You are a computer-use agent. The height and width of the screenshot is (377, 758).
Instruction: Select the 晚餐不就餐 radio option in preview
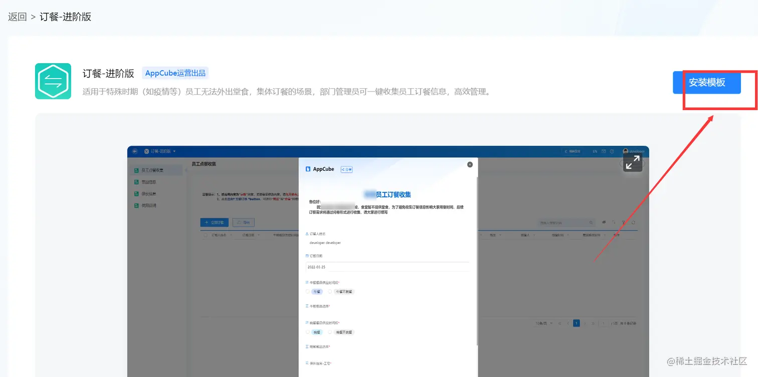pyautogui.click(x=342, y=332)
